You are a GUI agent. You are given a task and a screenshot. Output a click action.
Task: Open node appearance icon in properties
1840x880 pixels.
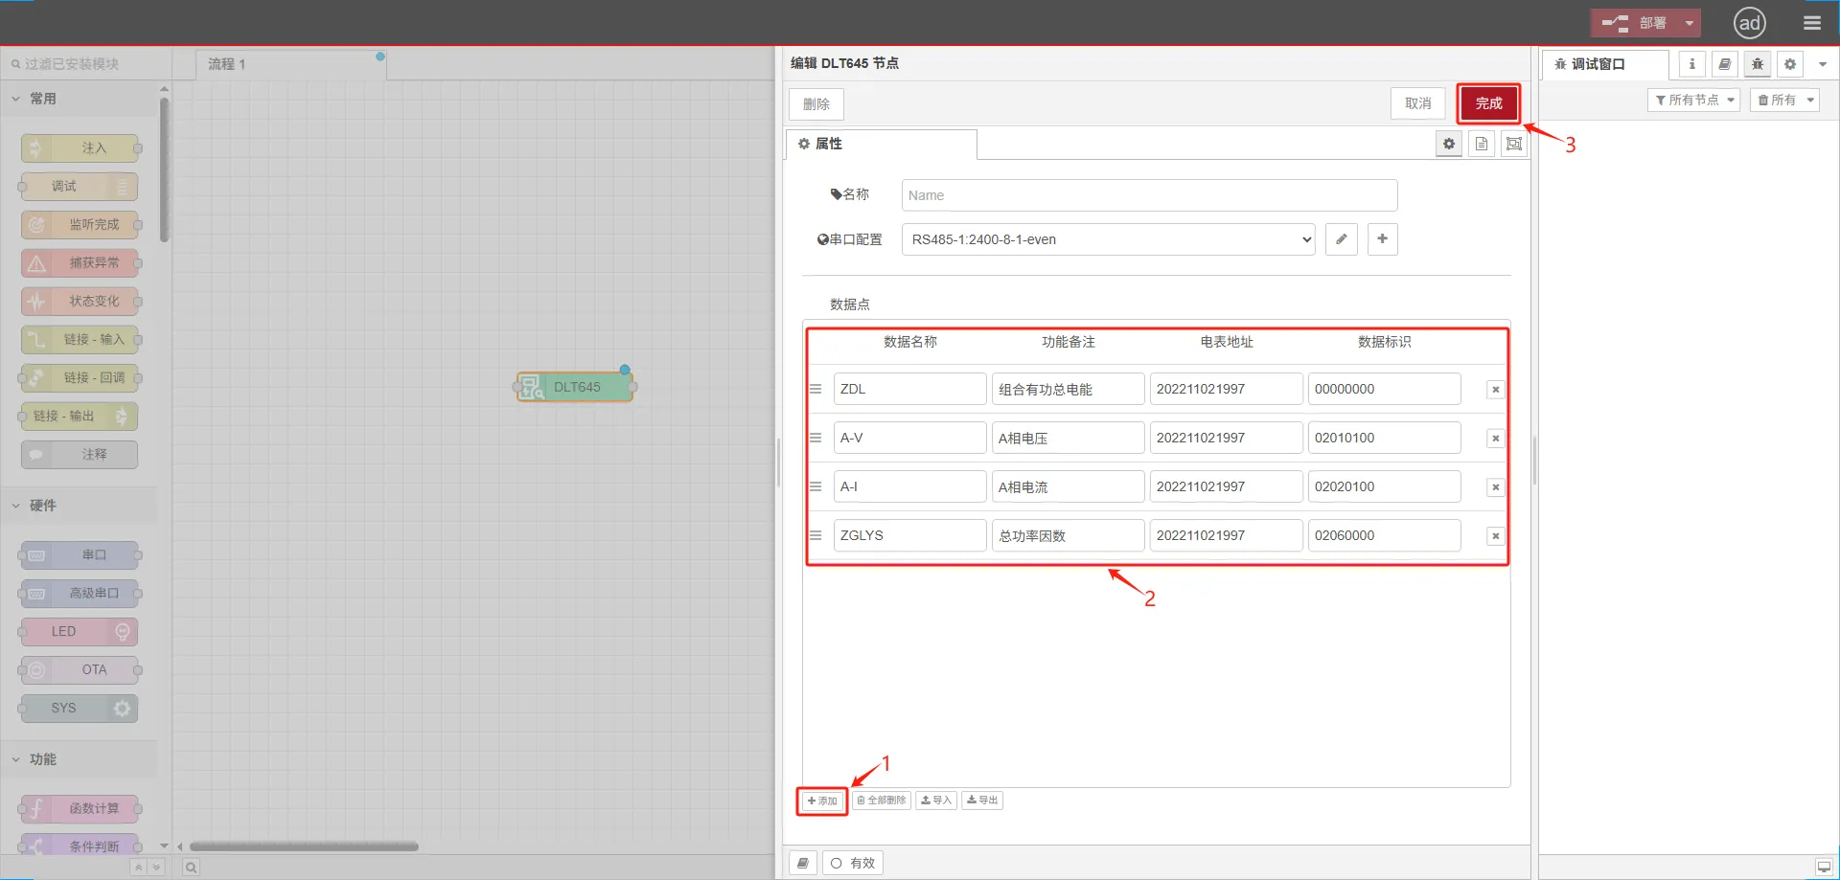pos(1513,144)
